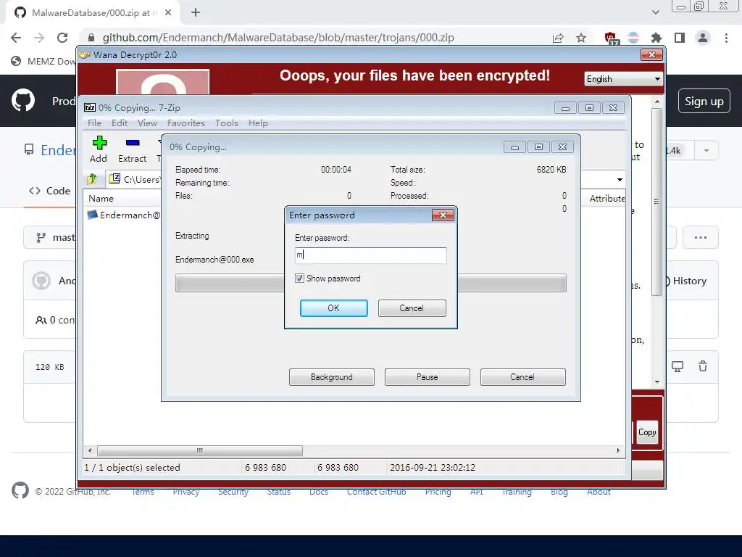Viewport: 742px width, 557px height.
Task: Close the Wana Decrypt0r 2.0 window
Action: click(651, 55)
